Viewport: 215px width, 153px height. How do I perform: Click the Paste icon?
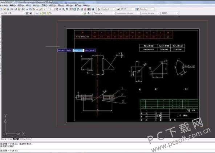coord(33,9)
